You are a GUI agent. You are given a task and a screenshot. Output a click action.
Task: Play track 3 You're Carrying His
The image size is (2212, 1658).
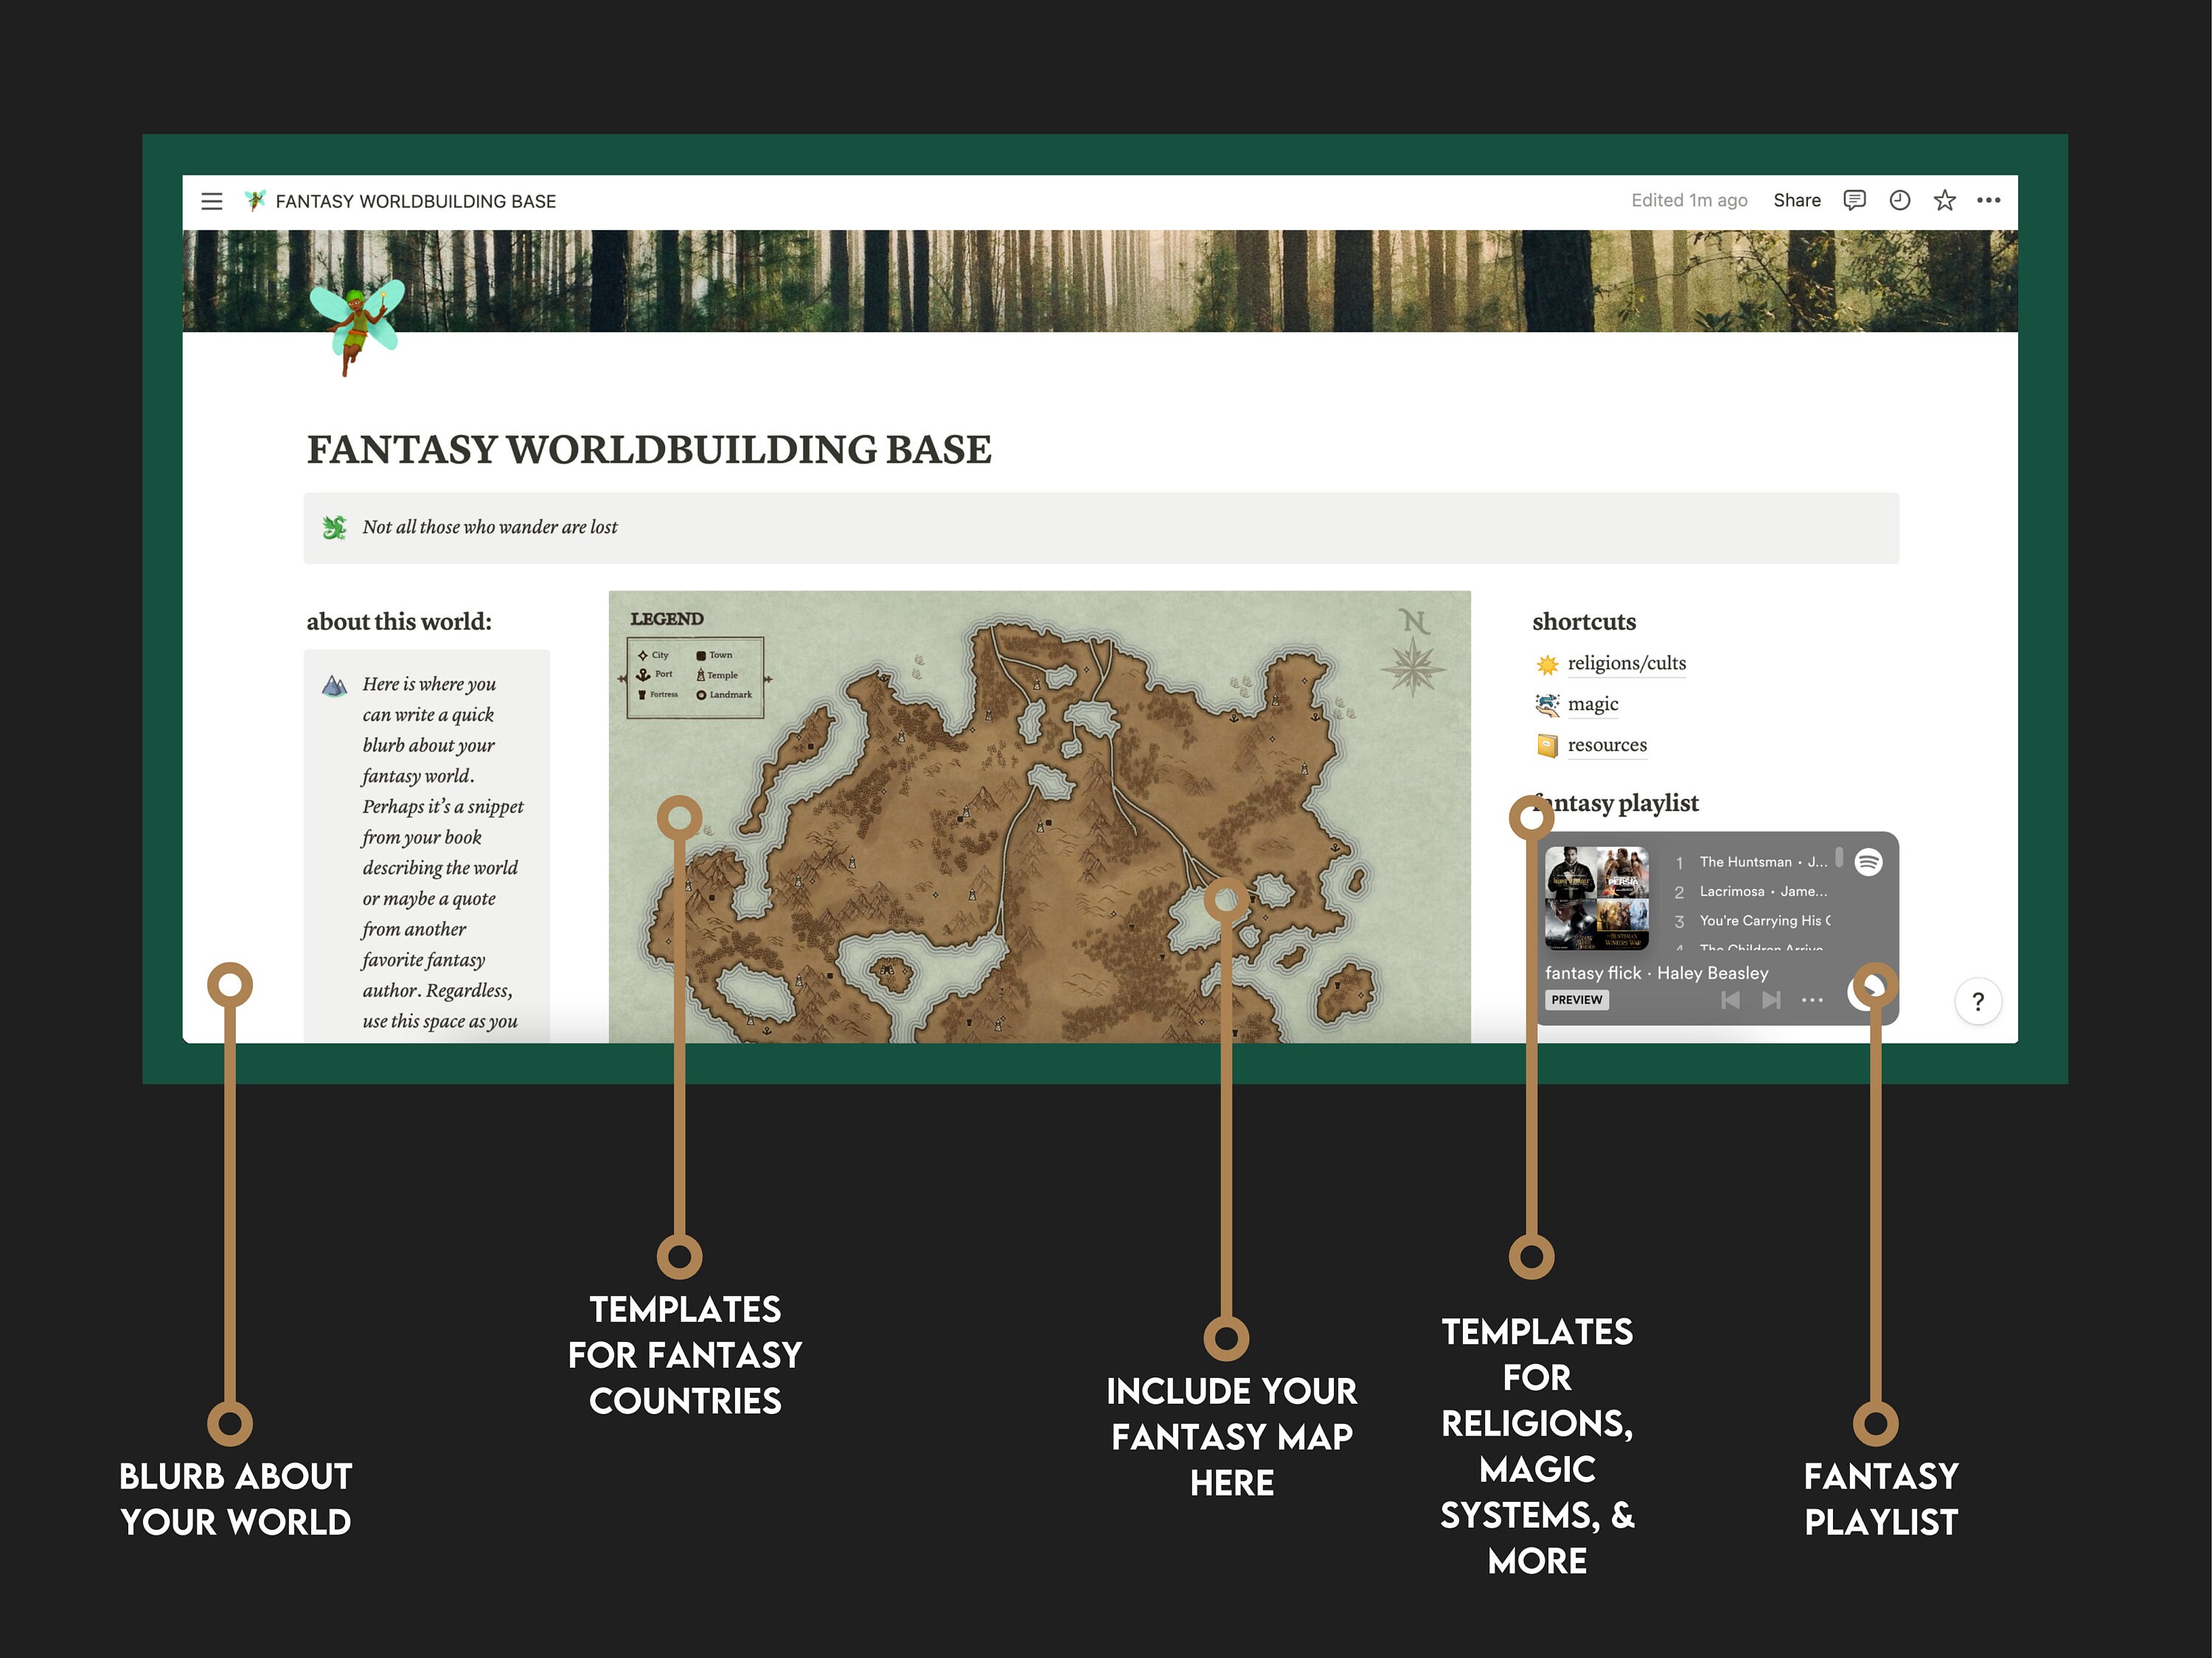(1752, 920)
